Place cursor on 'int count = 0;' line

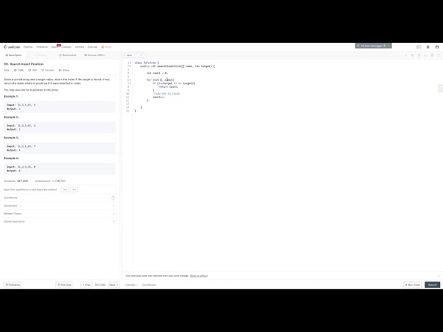[x=157, y=73]
